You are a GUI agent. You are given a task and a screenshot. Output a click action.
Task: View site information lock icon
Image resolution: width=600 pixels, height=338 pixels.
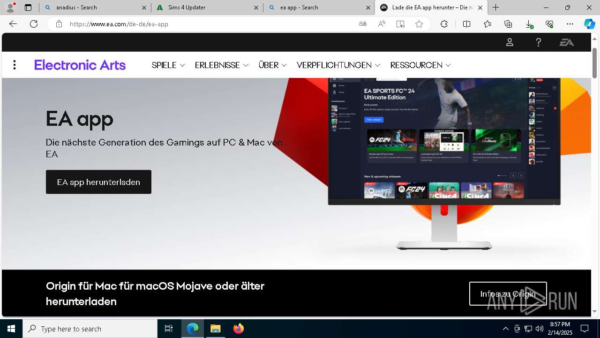[x=59, y=24]
